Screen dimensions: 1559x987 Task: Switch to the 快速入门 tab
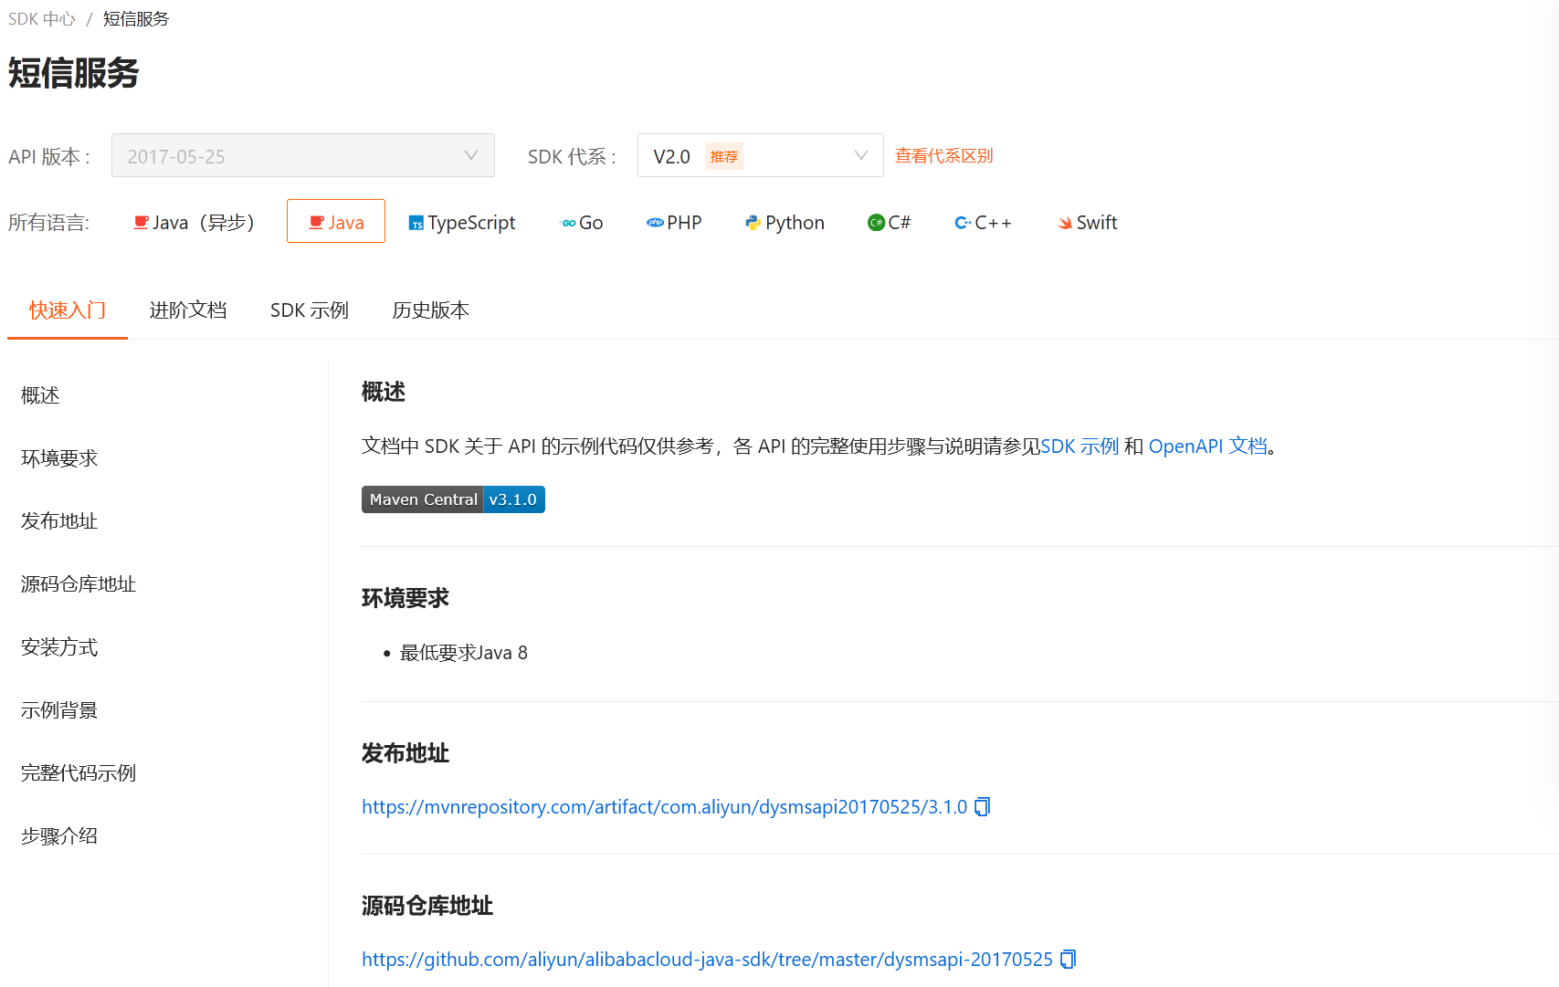coord(68,310)
